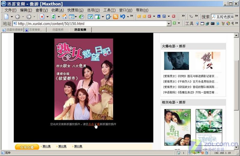Restore tab window with blue cascade icon
The height and width of the screenshot is (156, 240).
coord(164,16)
